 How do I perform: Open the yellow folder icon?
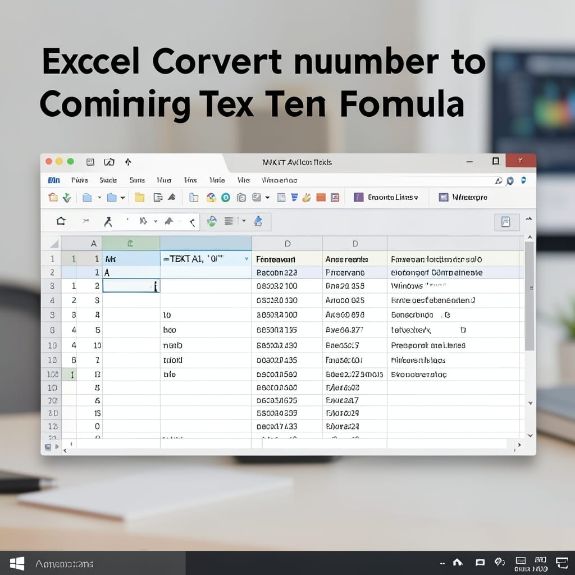coord(139,197)
